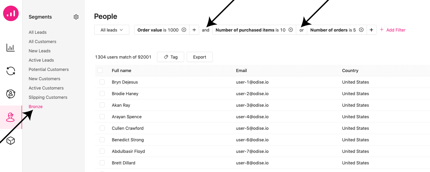Check the Akan Ray row checkbox
This screenshot has width=430, height=172.
tap(102, 105)
